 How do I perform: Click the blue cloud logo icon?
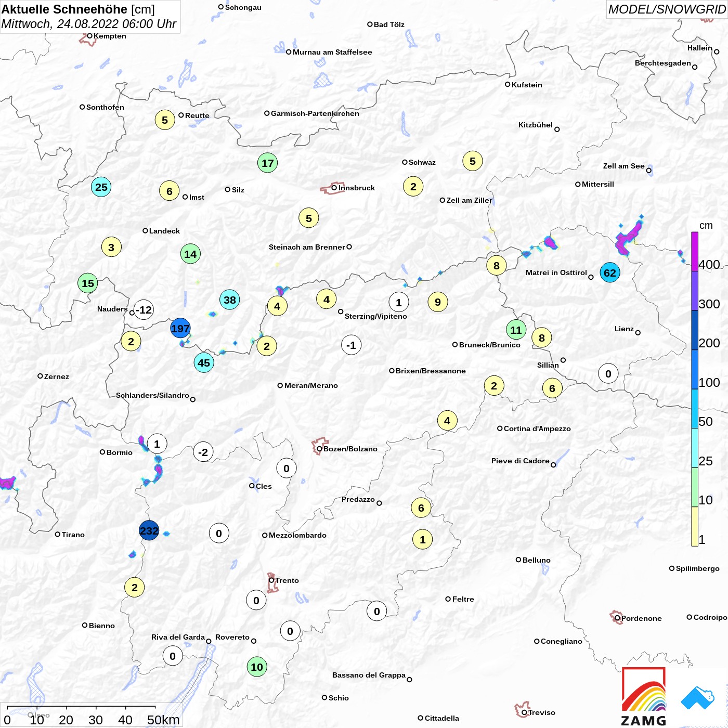(698, 698)
